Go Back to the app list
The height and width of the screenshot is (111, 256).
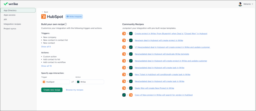pos(45,12)
